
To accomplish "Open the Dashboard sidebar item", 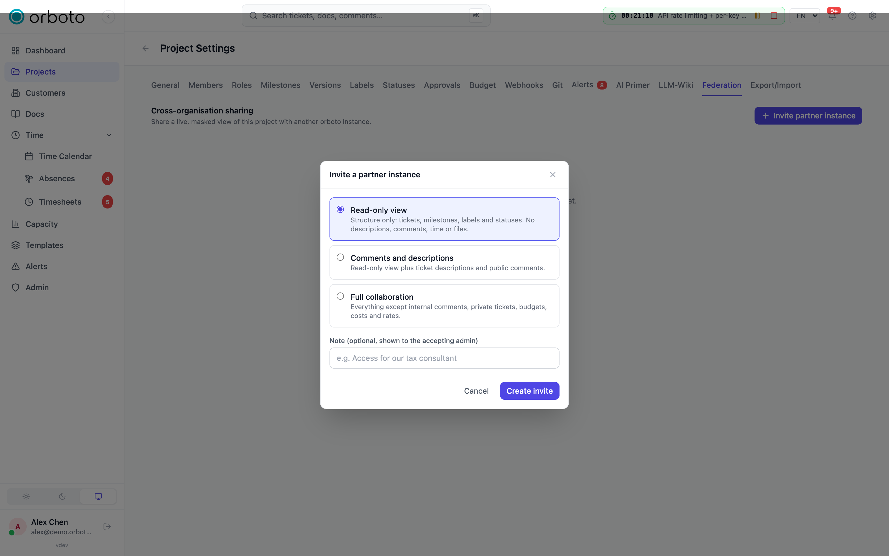I will [62, 51].
